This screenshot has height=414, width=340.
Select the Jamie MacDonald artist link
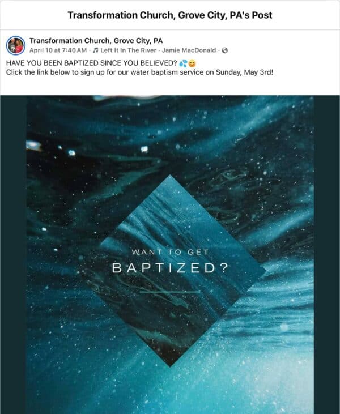pyautogui.click(x=189, y=50)
